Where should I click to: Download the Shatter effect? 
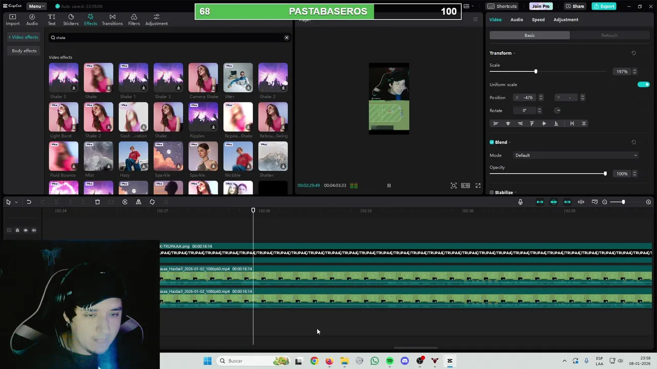pos(283,166)
